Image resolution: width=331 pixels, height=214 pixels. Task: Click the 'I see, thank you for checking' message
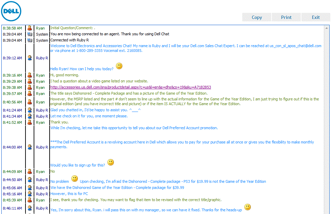pos(136,200)
